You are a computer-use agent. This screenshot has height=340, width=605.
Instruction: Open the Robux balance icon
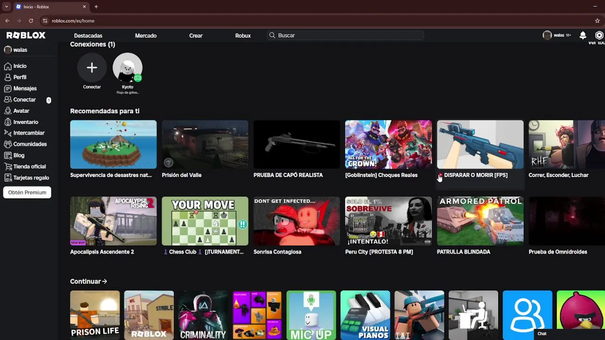point(599,35)
